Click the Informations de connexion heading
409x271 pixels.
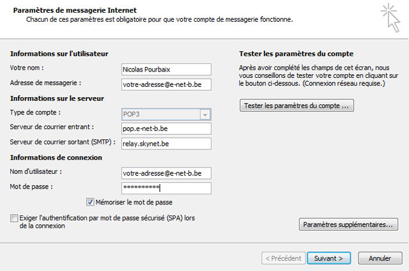tap(56, 157)
